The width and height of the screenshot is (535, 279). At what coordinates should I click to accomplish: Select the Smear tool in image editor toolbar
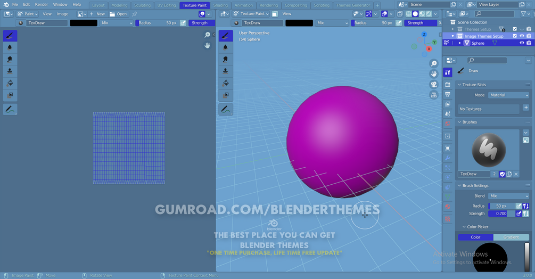[x=10, y=59]
